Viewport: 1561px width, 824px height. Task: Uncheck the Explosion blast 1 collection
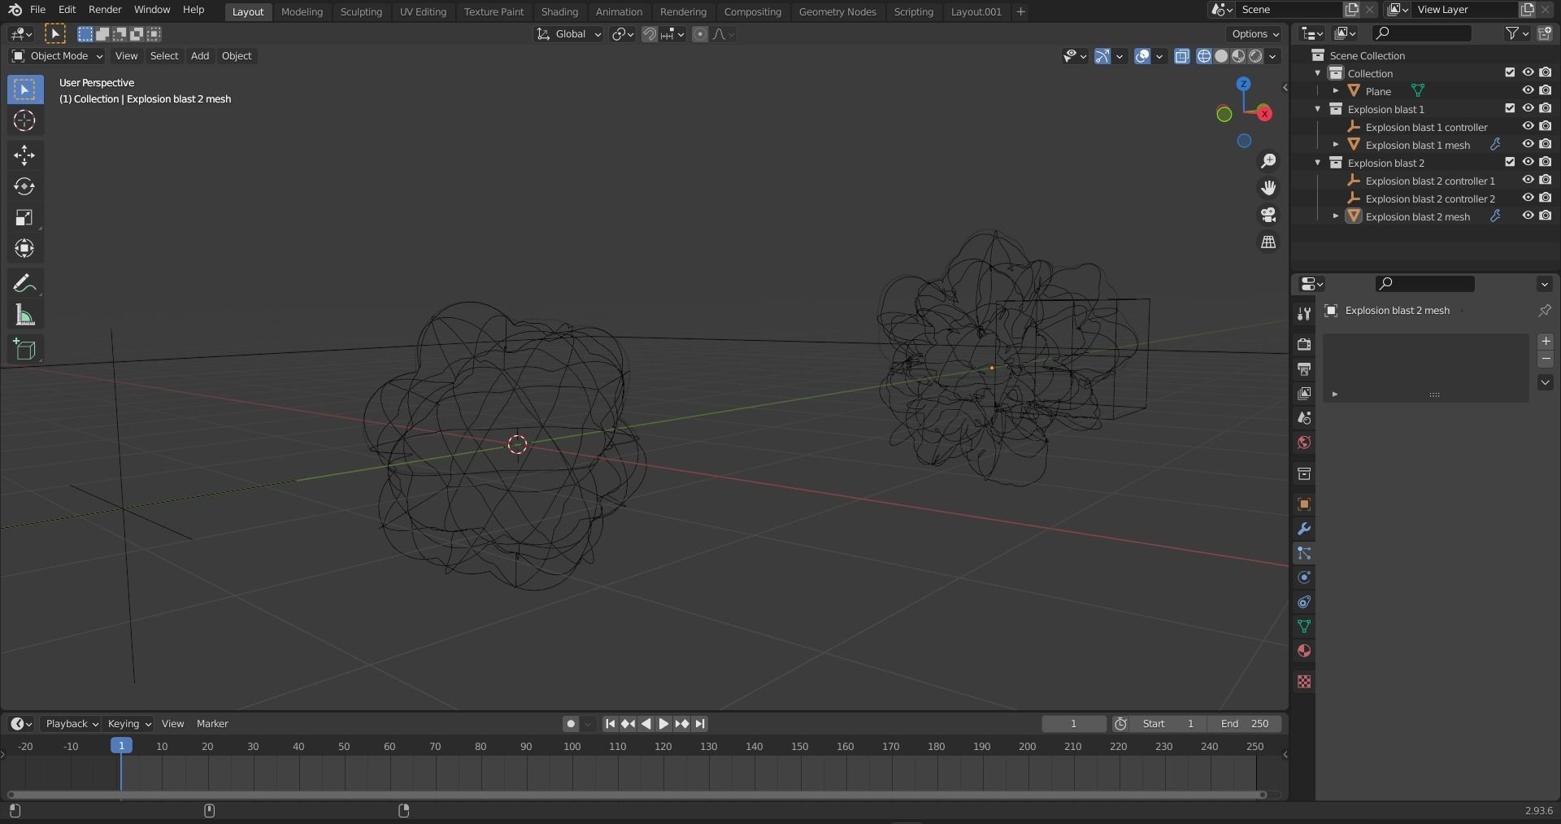click(x=1510, y=108)
